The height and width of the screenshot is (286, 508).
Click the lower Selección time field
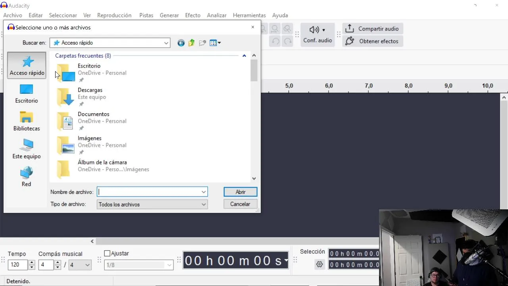pos(354,265)
